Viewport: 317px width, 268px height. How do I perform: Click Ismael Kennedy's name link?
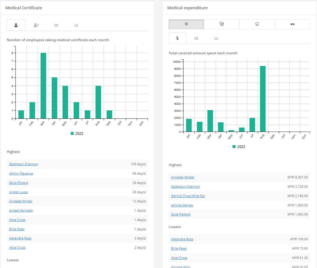21,210
